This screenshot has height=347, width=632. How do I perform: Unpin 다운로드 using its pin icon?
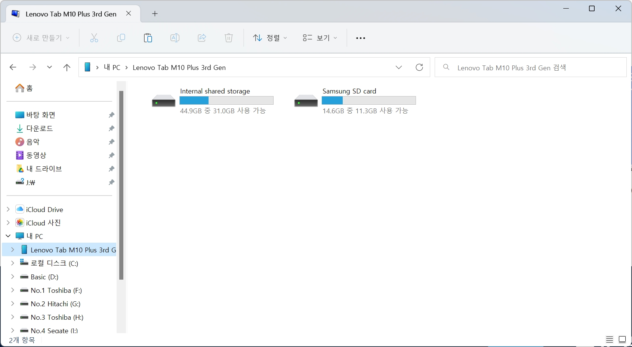click(x=111, y=128)
